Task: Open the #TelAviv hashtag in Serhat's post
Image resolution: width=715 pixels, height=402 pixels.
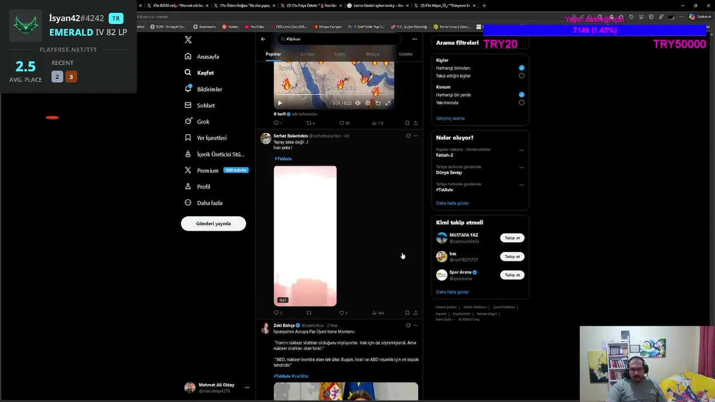Action: pyautogui.click(x=283, y=159)
